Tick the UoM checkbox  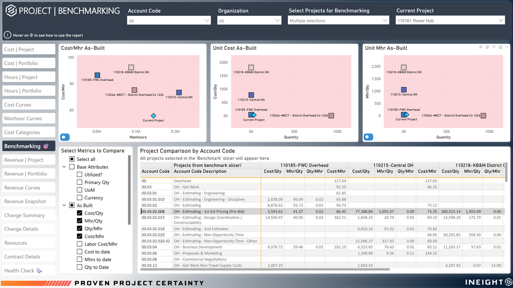[x=80, y=190]
